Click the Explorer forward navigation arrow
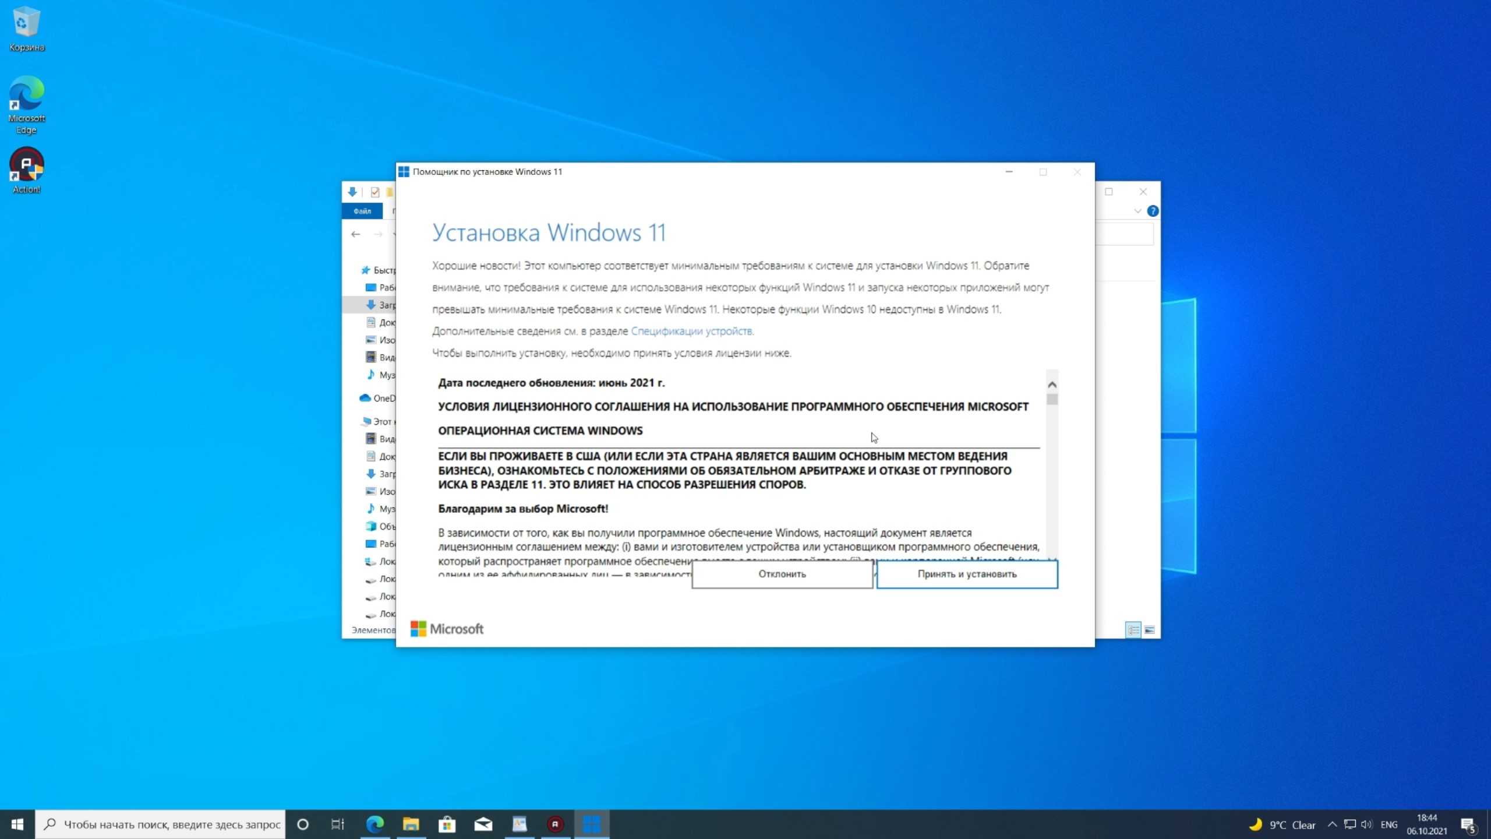The image size is (1491, 839). tap(378, 234)
